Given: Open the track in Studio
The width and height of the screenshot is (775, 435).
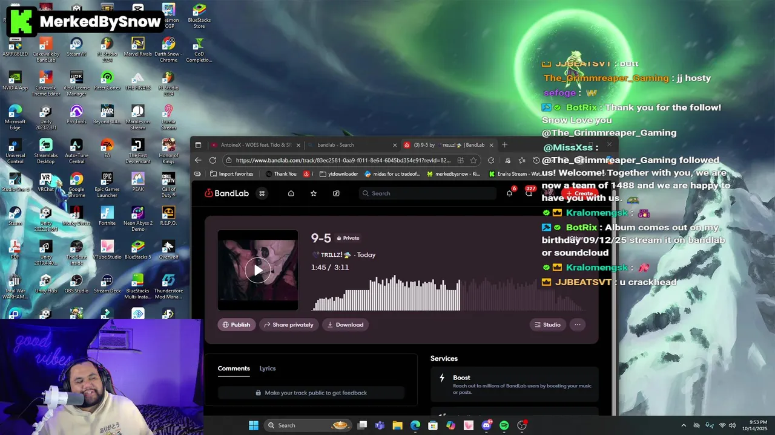Looking at the screenshot, I should [547, 324].
